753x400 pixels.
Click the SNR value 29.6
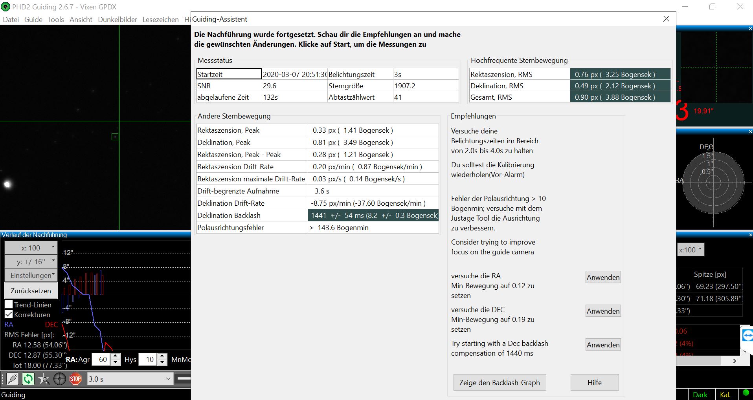295,86
